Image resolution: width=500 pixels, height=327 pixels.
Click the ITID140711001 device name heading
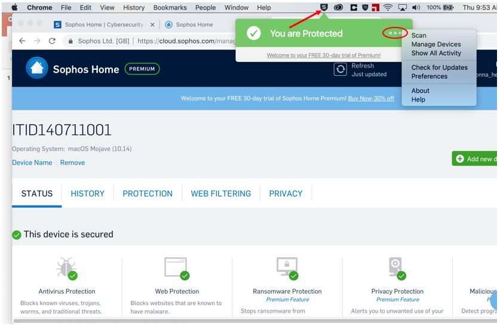(62, 130)
